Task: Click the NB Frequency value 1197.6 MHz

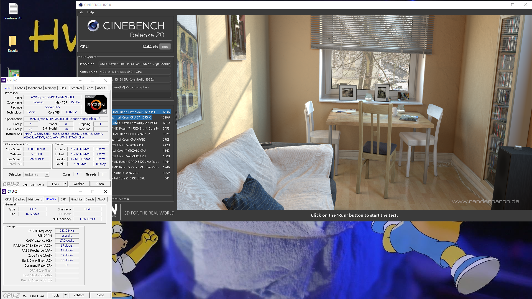Action: 88,219
